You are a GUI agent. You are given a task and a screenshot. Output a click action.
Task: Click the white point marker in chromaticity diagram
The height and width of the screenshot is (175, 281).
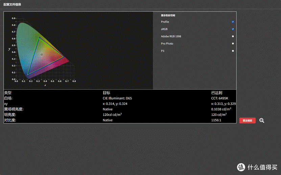[x=42, y=55]
